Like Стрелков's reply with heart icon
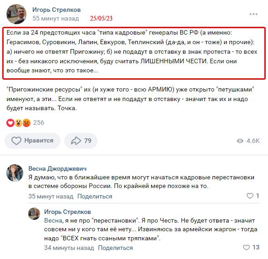This screenshot has height=259, width=268. click(246, 247)
